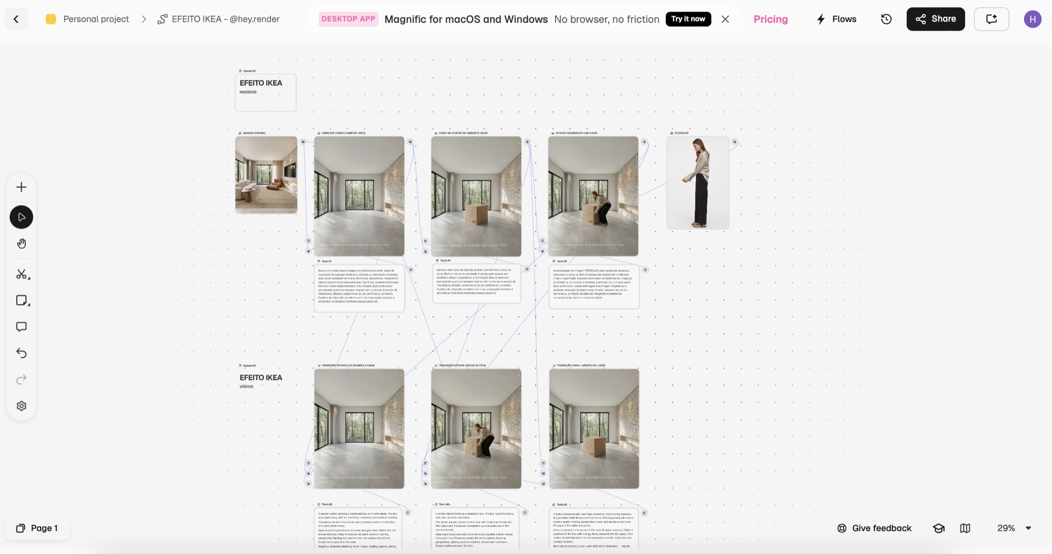Click the Texto #1 prompt text box

(x=360, y=288)
